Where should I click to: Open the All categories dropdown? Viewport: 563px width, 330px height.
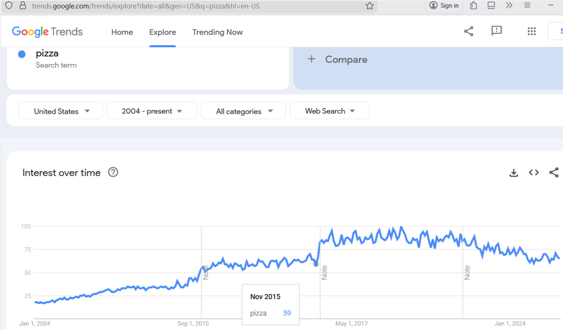point(244,111)
